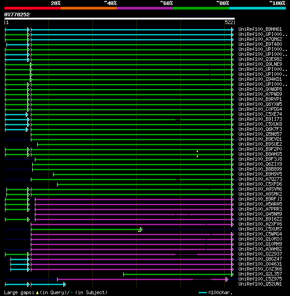290x296 pixels.
Task: Select the UniRef100_A9SVM6 label
Action: point(260,189)
